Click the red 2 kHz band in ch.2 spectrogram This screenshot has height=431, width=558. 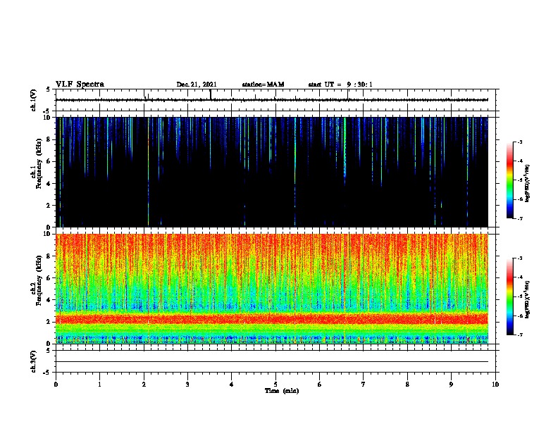272,318
